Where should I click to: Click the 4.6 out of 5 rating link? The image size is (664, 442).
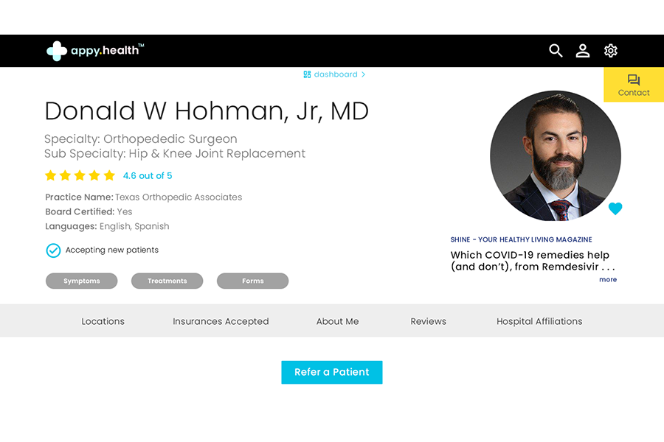tap(148, 176)
